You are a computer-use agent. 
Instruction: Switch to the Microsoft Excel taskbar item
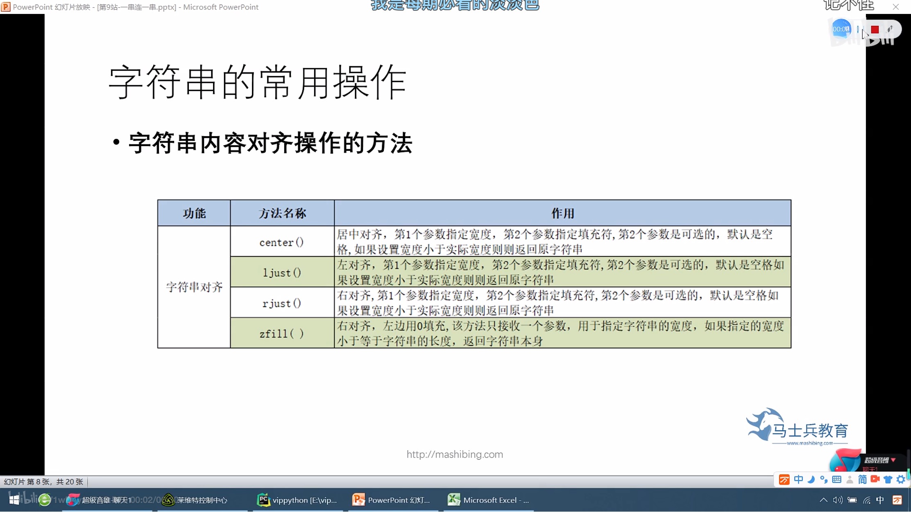tap(488, 500)
